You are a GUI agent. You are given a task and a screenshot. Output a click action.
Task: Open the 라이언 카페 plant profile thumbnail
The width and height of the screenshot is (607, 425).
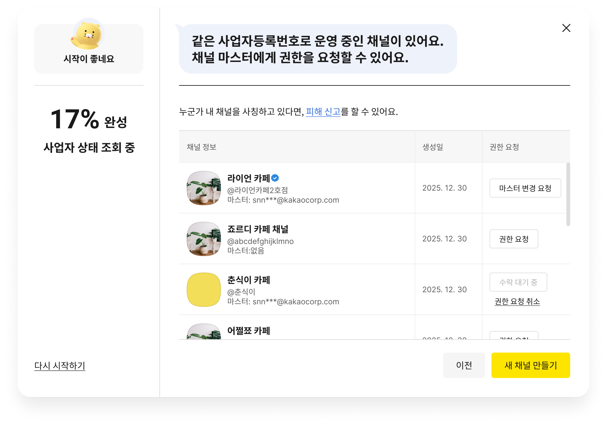204,188
